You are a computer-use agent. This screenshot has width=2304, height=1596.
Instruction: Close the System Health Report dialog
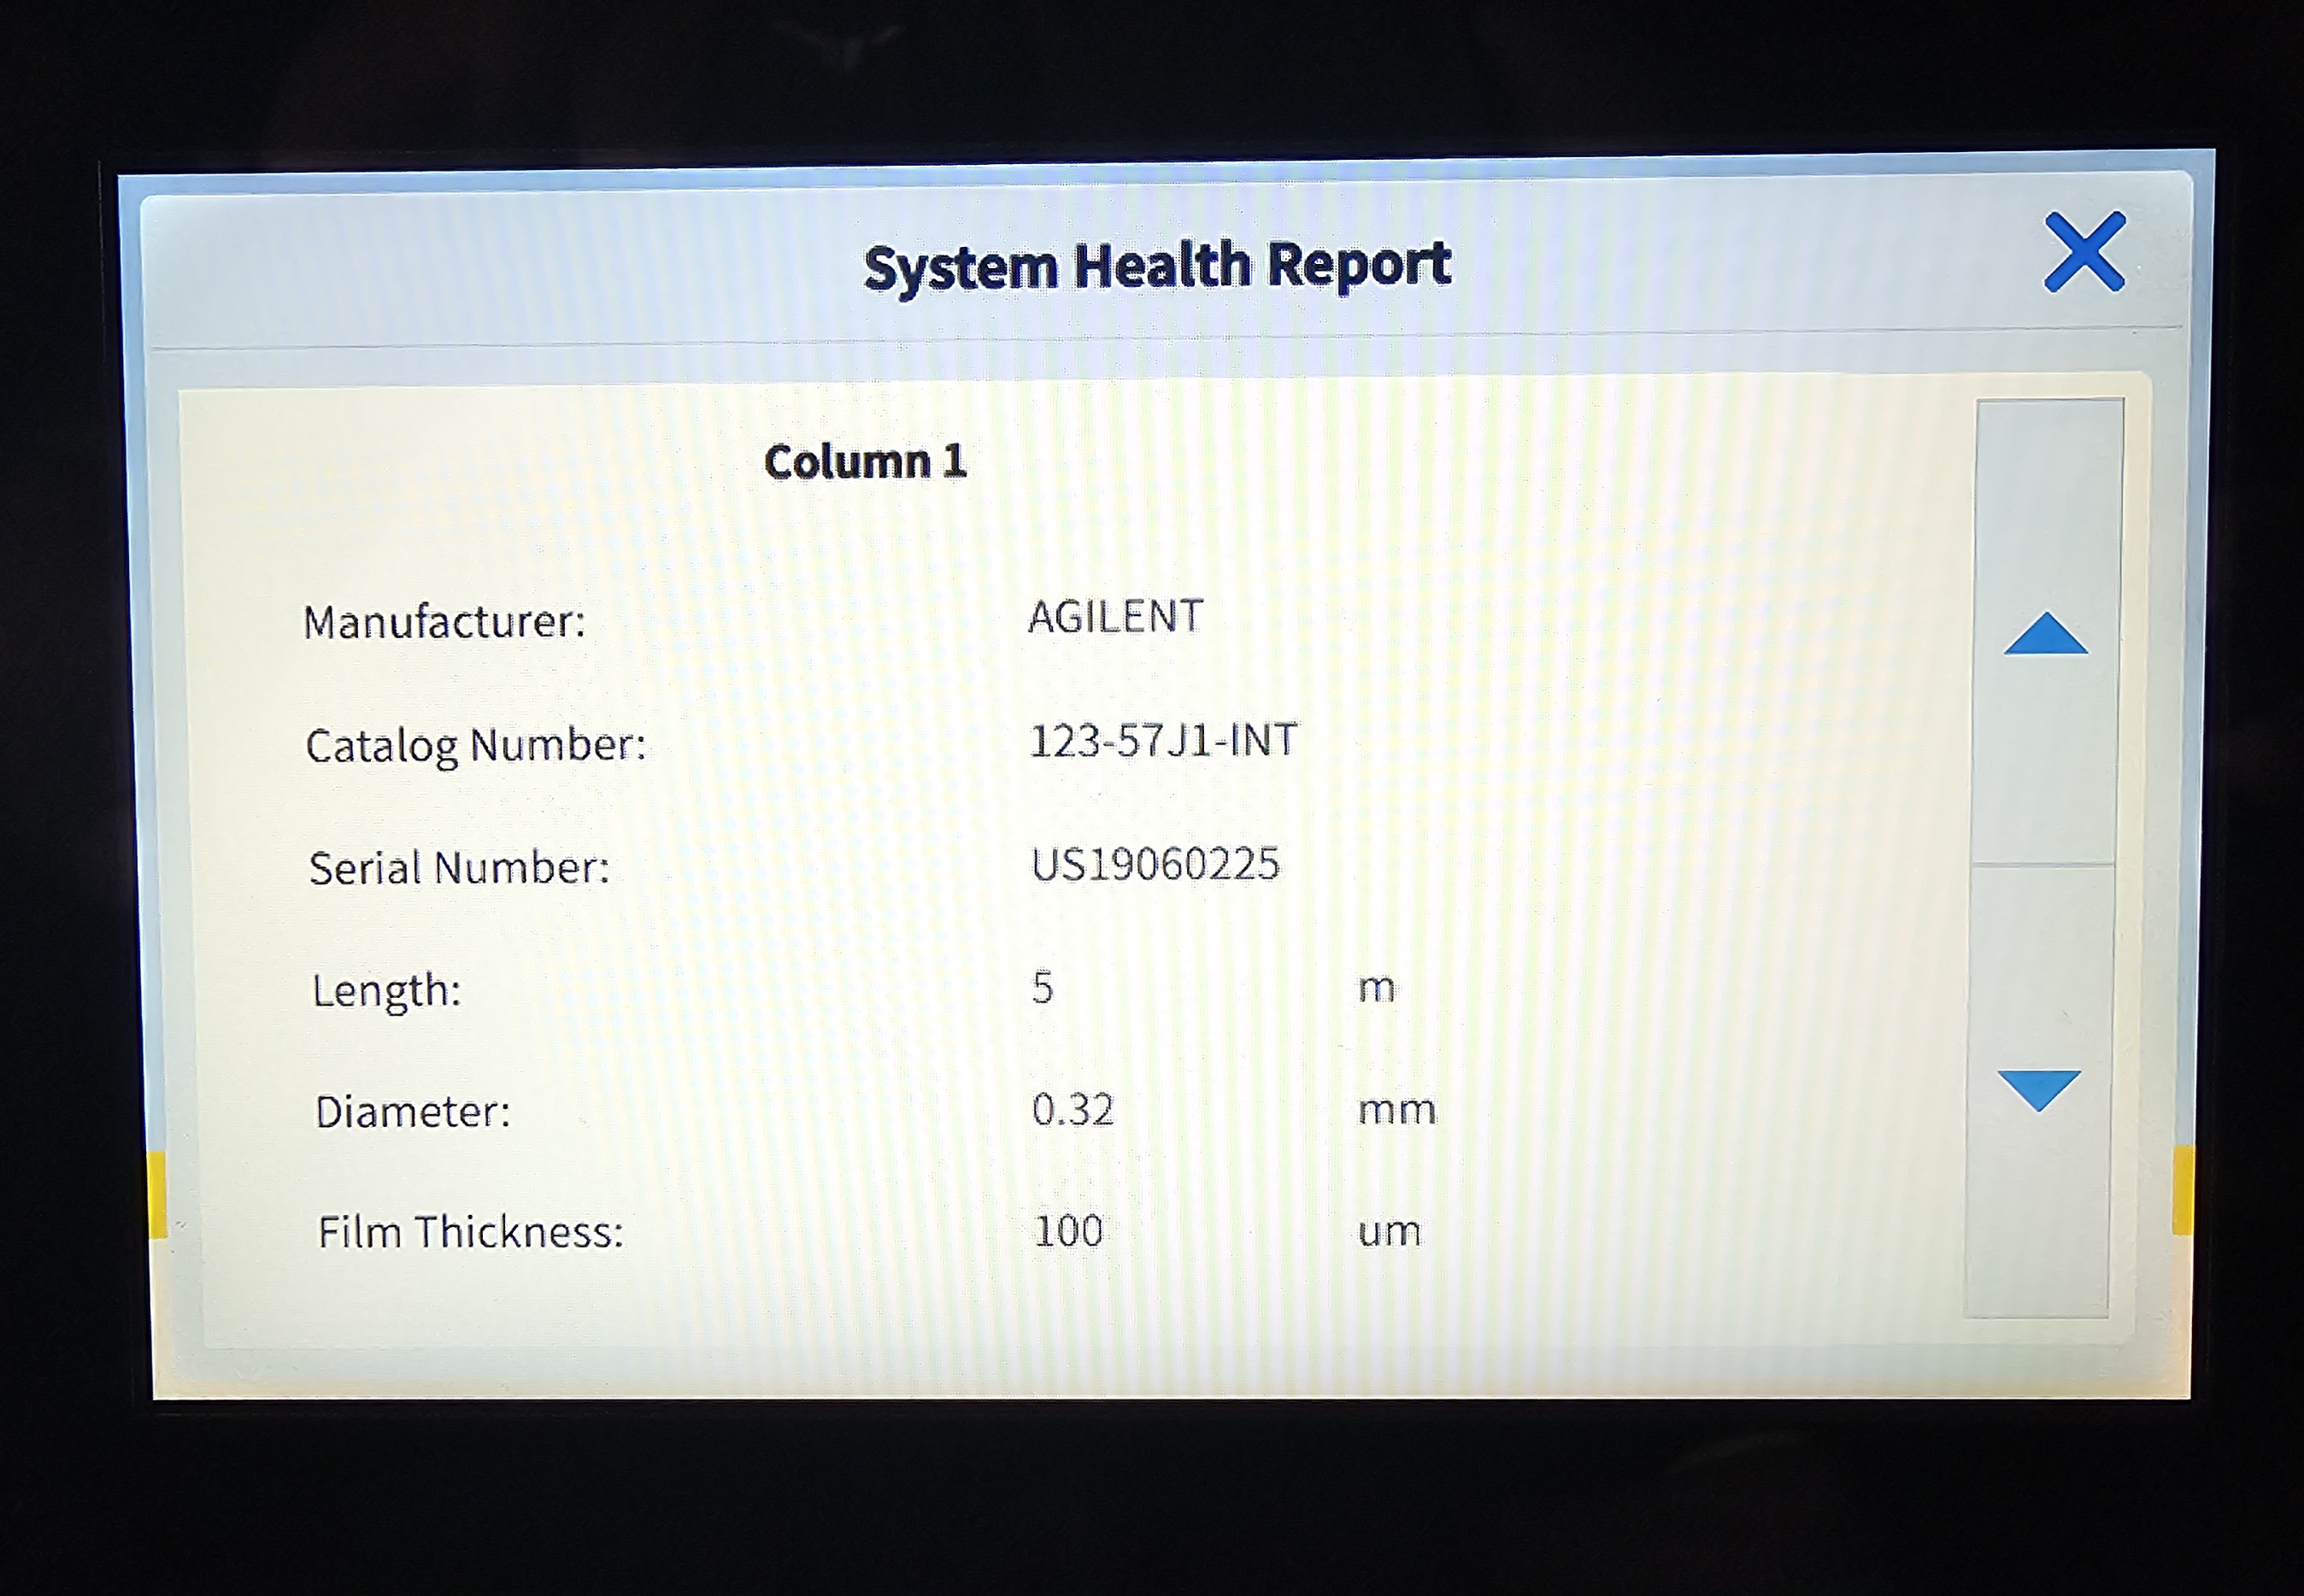point(2084,251)
